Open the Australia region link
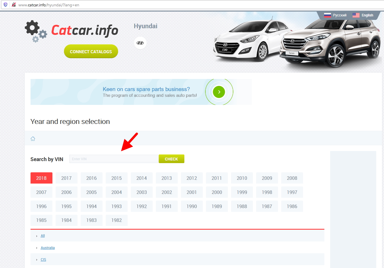 [x=48, y=248]
